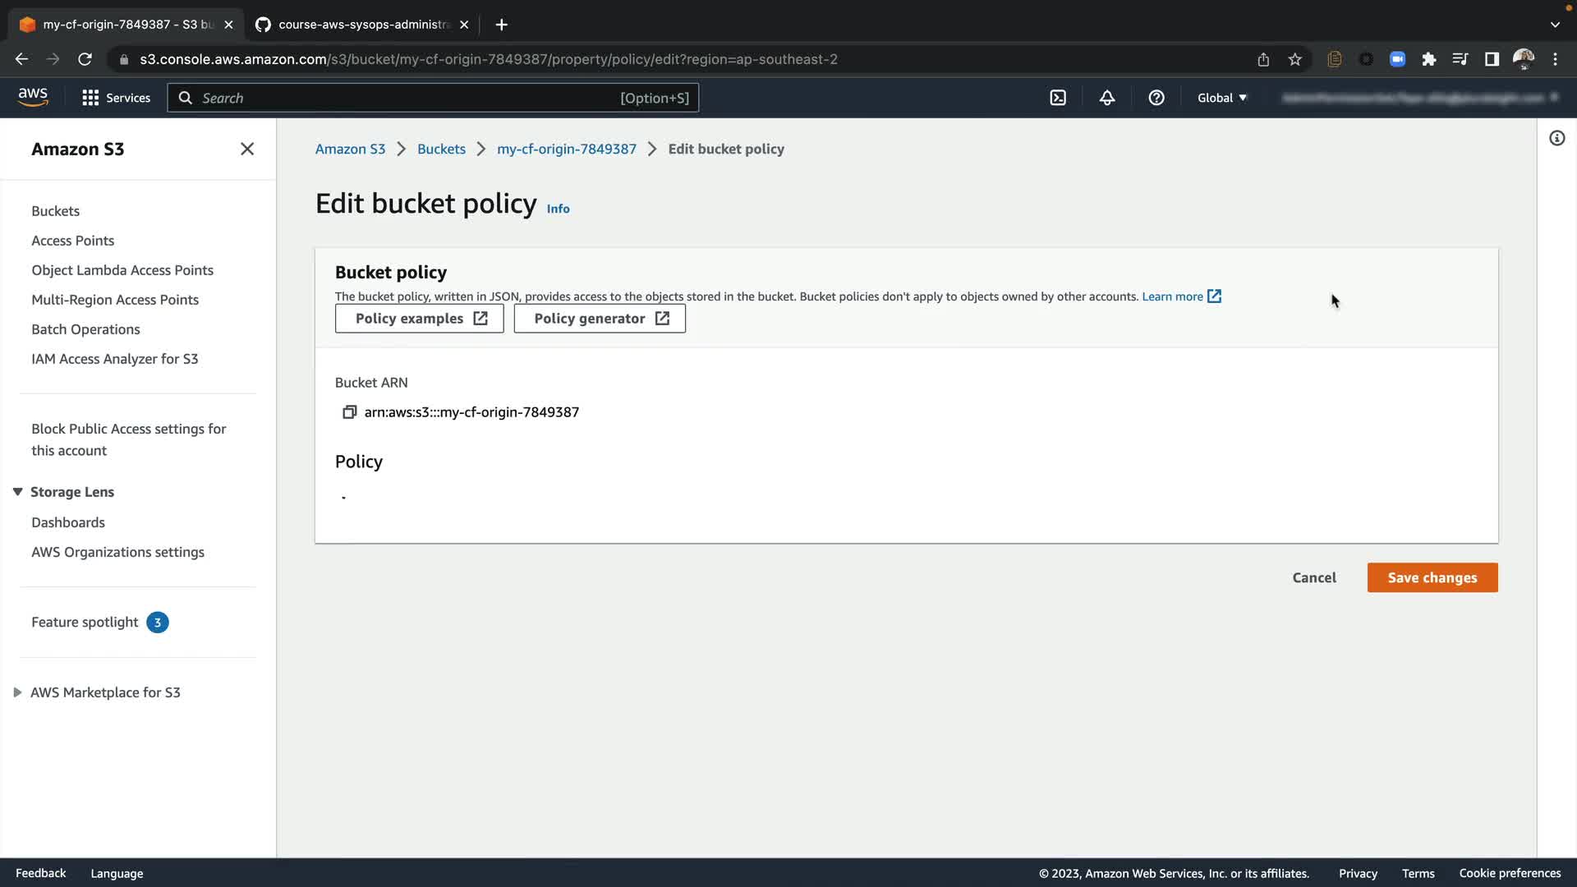Open browser extensions puzzle icon
1577x887 pixels.
1428,59
